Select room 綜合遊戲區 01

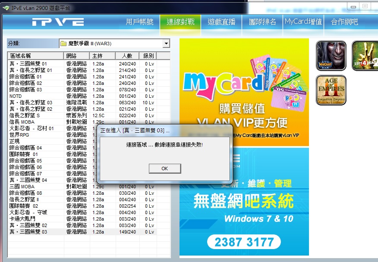[82, 77]
